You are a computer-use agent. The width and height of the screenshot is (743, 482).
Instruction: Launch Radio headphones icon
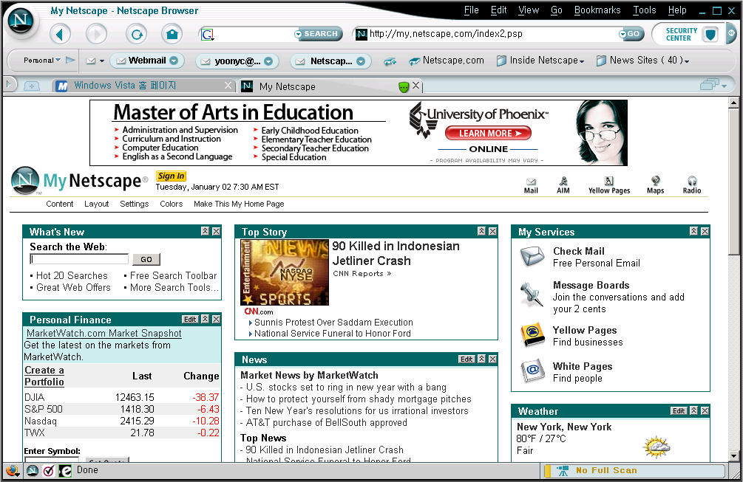click(692, 185)
